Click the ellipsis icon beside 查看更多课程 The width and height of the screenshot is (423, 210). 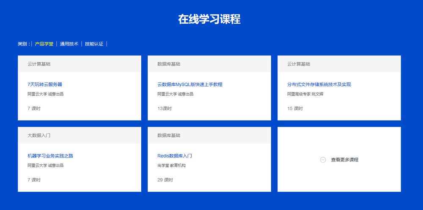tap(323, 160)
